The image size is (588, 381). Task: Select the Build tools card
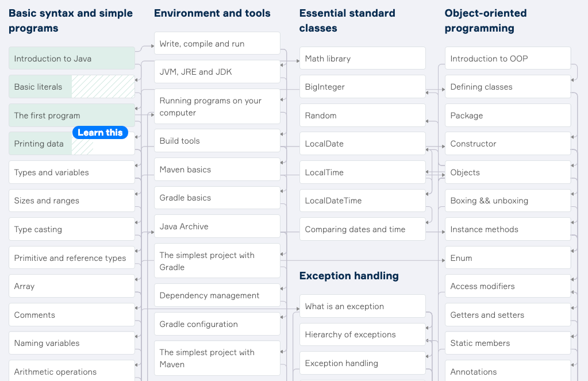217,140
